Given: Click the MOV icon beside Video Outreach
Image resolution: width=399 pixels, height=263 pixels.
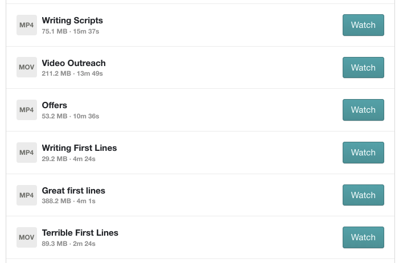Looking at the screenshot, I should [x=27, y=67].
